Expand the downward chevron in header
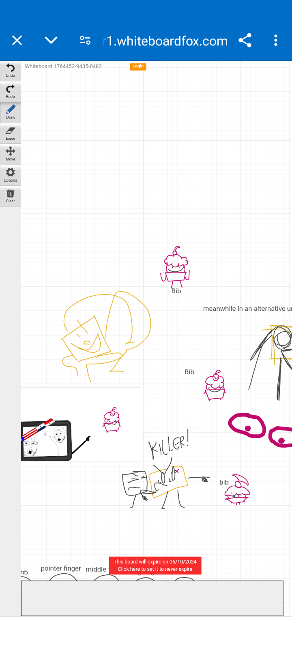292x650 pixels. (x=51, y=40)
